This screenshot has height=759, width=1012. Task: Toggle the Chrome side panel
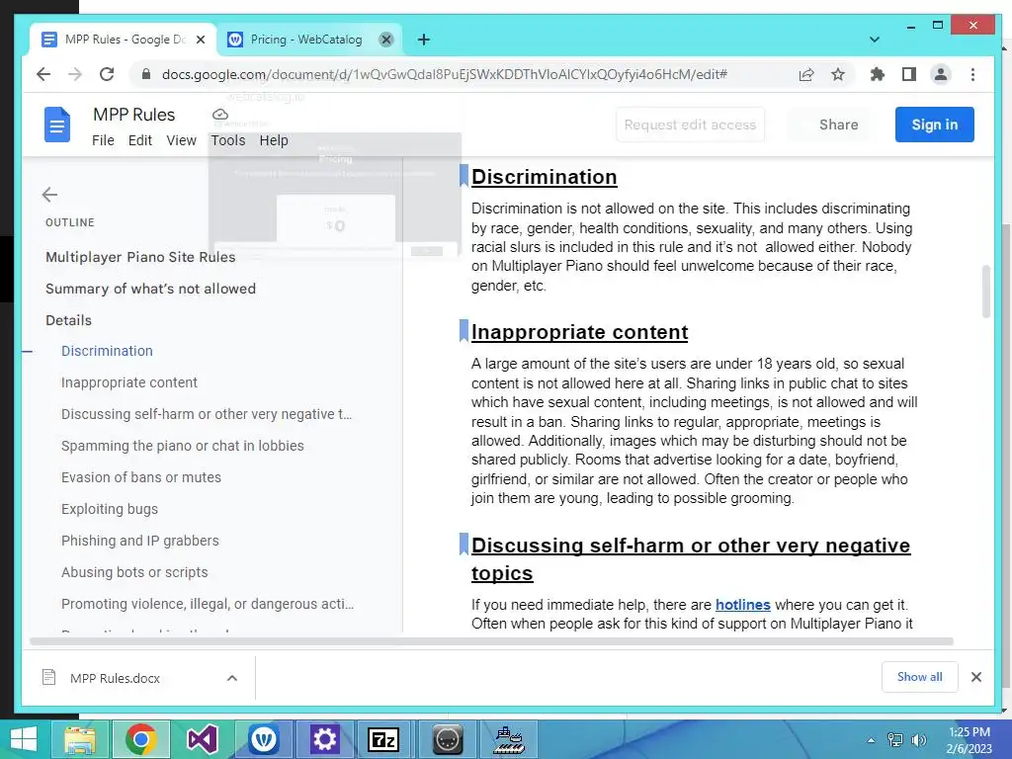(909, 74)
